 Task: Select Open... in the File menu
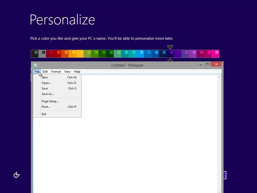click(57, 83)
